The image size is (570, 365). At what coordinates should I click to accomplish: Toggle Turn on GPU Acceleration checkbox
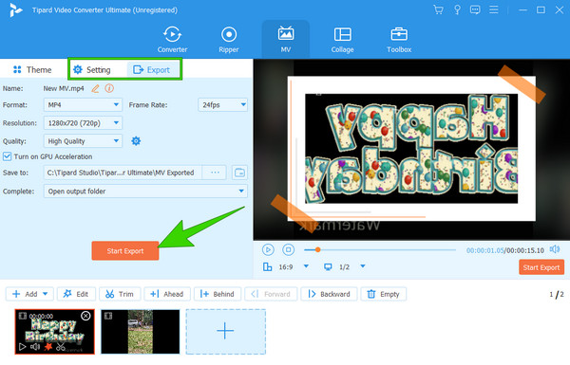pos(7,156)
